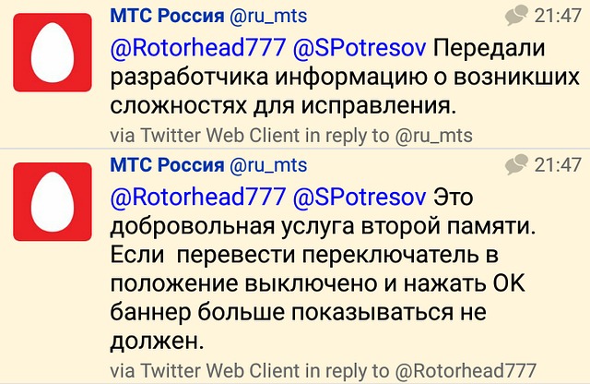Open @SPotresov mention in second tweet
Viewport: 590px width, 384px height.
point(360,198)
